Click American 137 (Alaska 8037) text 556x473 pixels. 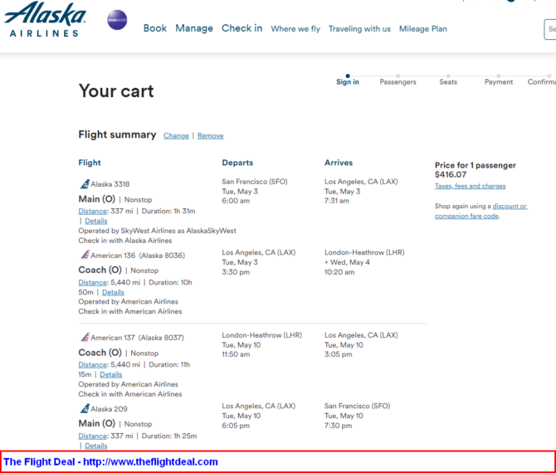(137, 338)
